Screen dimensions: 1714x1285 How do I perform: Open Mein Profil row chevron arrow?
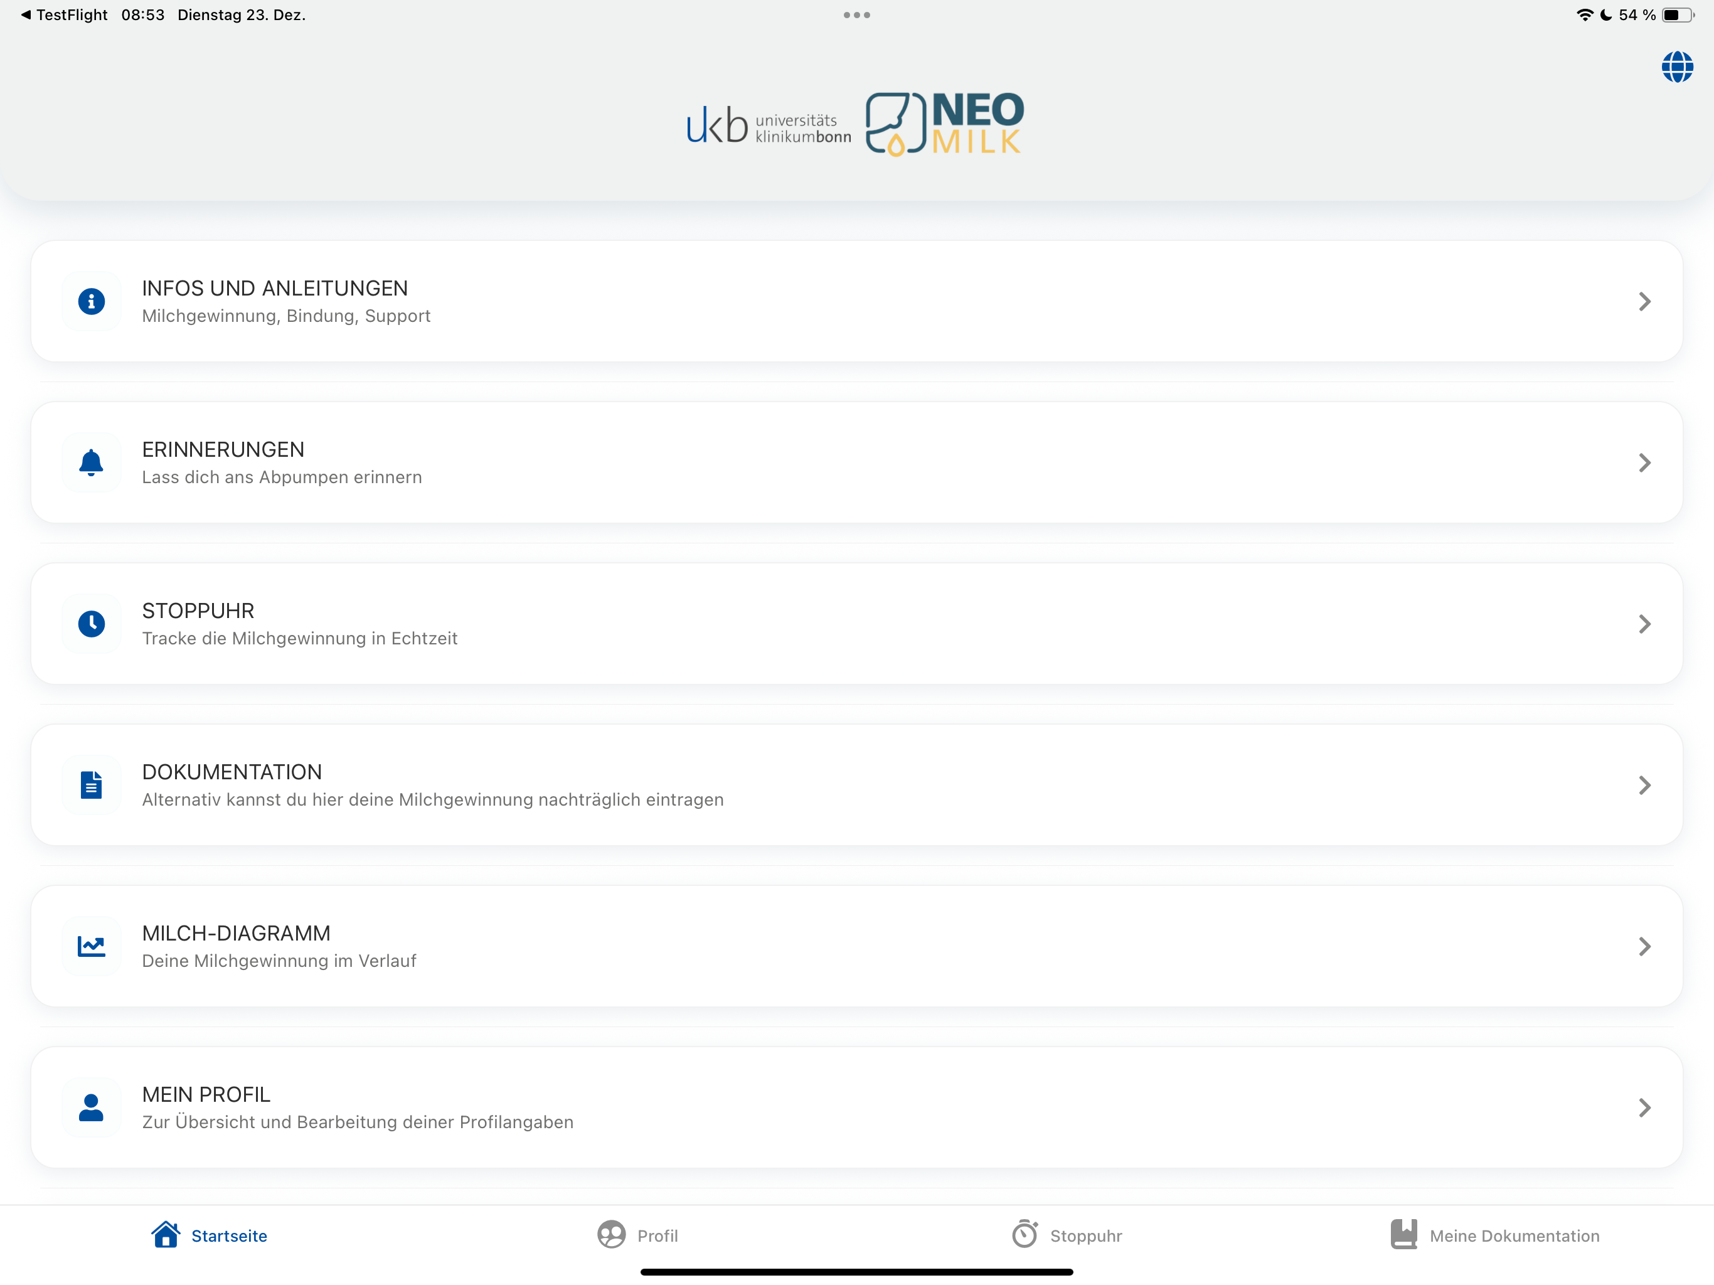pos(1644,1107)
